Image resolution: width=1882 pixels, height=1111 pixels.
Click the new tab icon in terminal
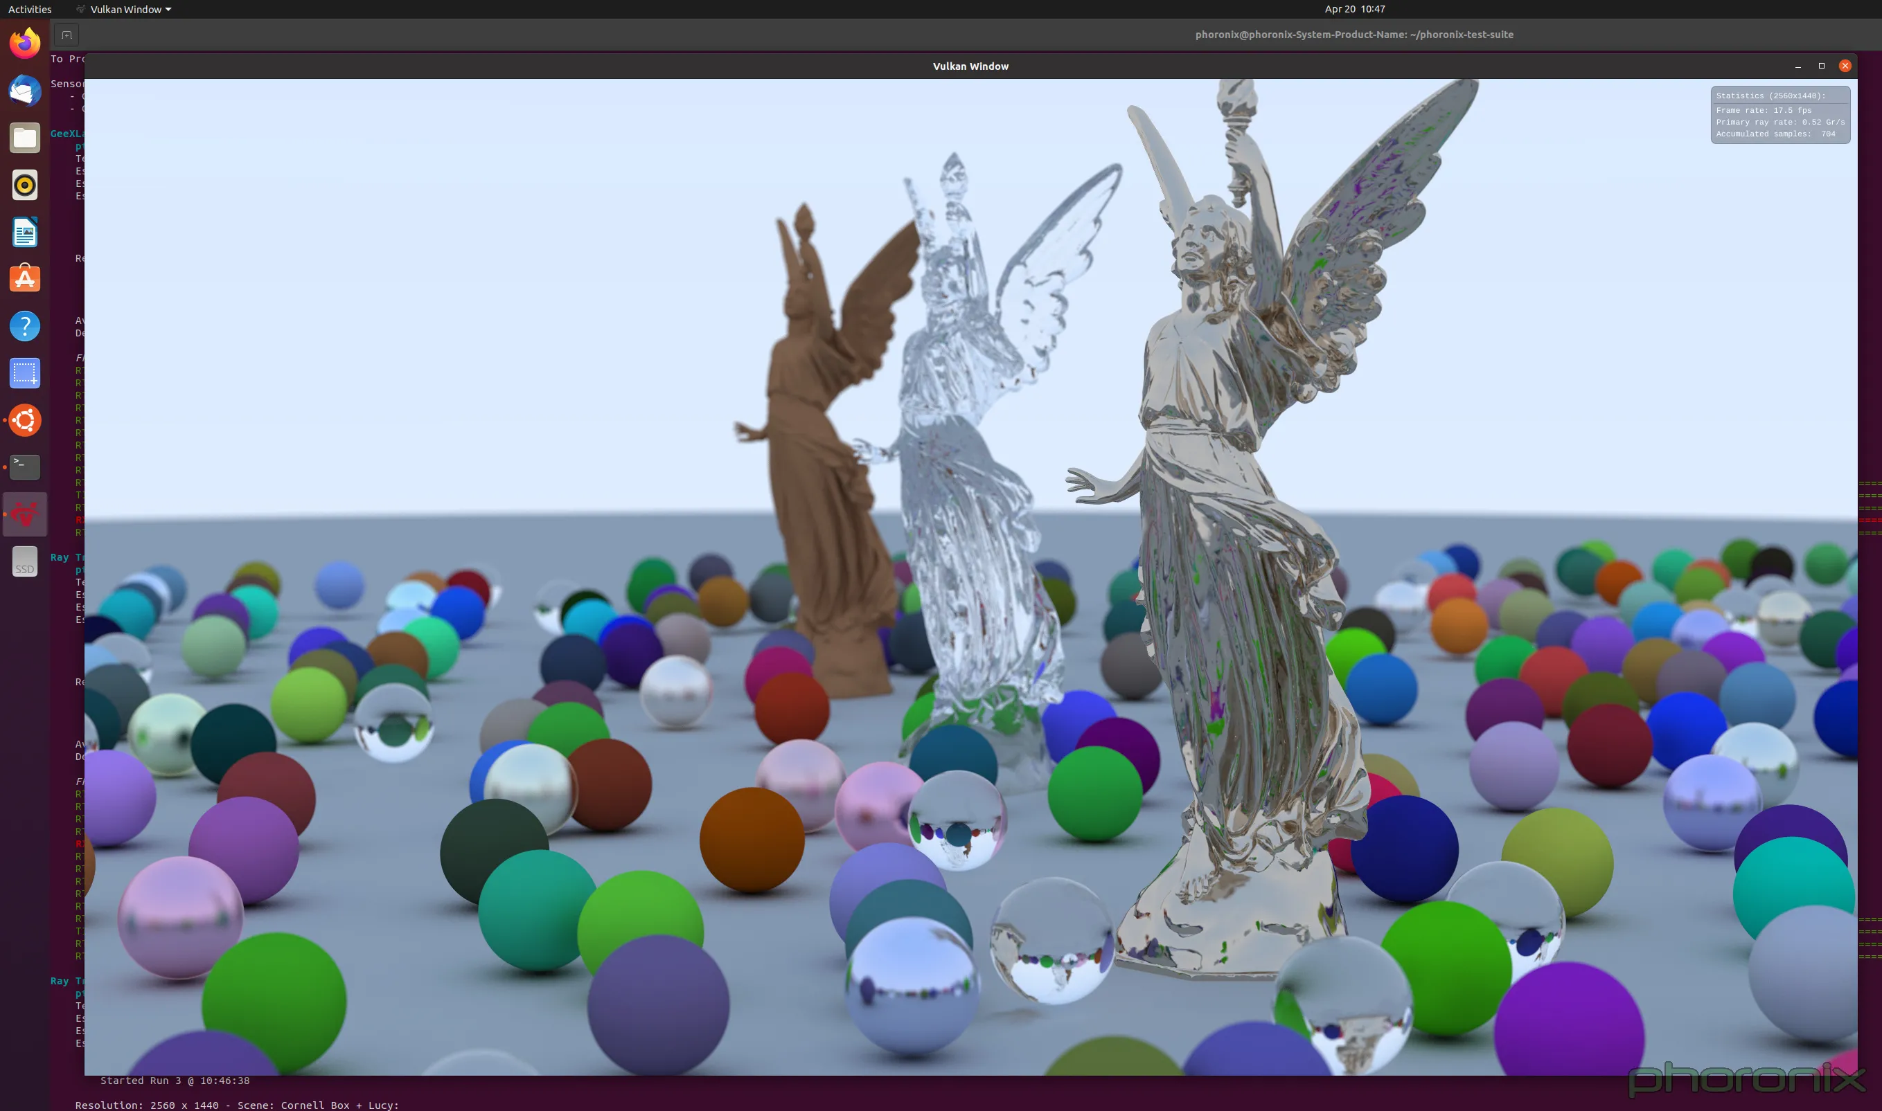tap(66, 35)
